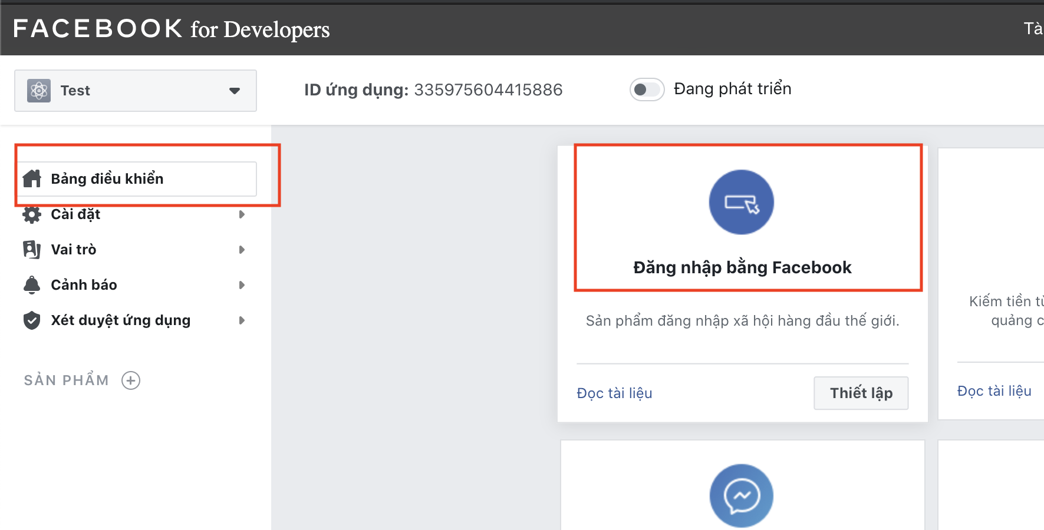Click the gear icon beside Cài đặt

32,214
